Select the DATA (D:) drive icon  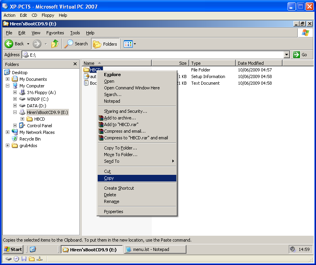(22, 106)
